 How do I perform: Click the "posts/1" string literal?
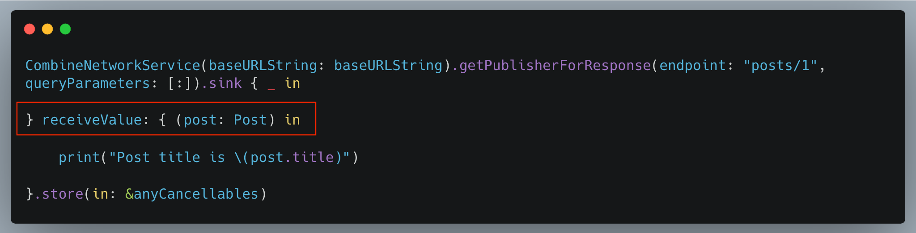coord(780,65)
